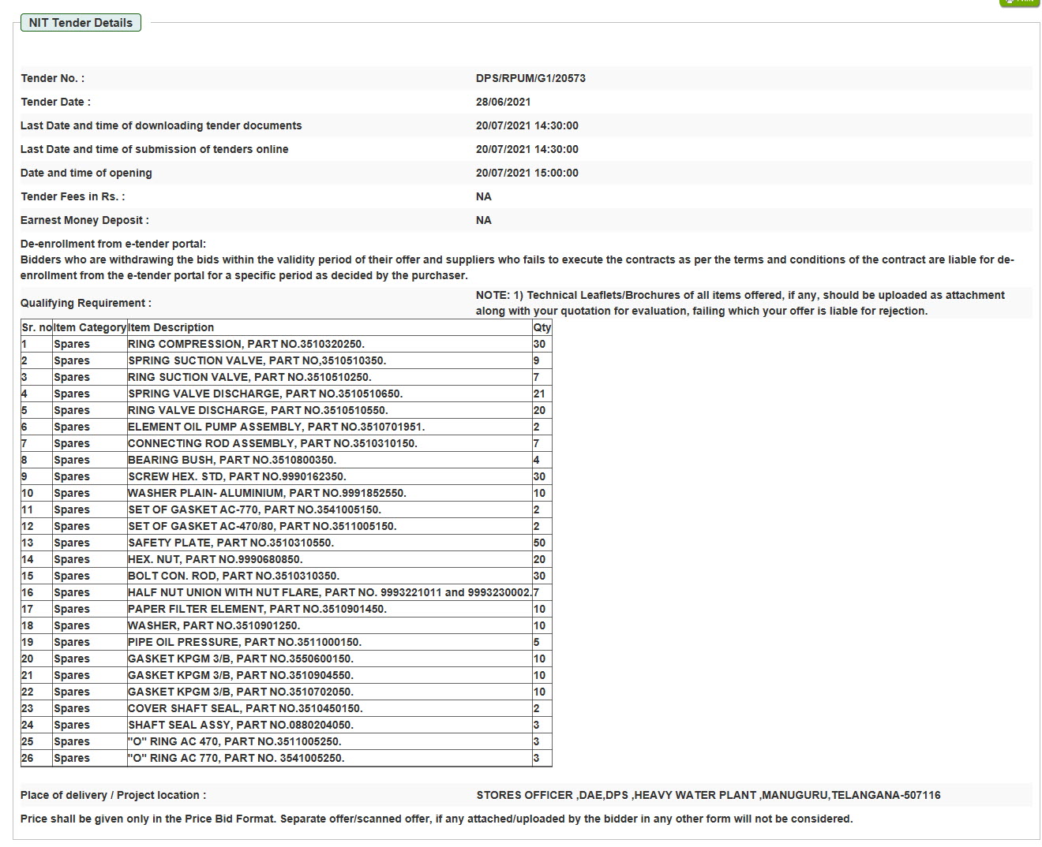Select ELEMENT OIL PUMP ASSEMBLY description cell
1042x847 pixels.
(329, 427)
